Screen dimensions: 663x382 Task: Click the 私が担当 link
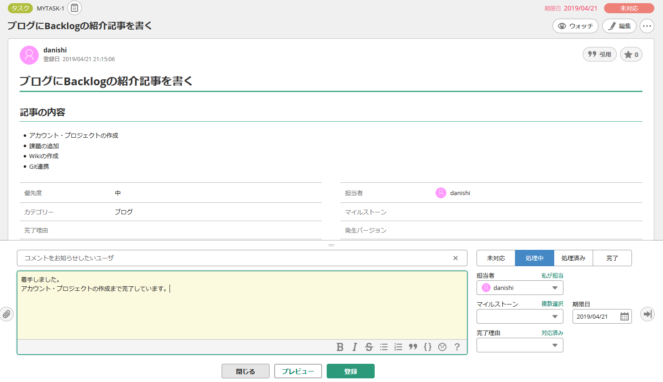(x=552, y=275)
